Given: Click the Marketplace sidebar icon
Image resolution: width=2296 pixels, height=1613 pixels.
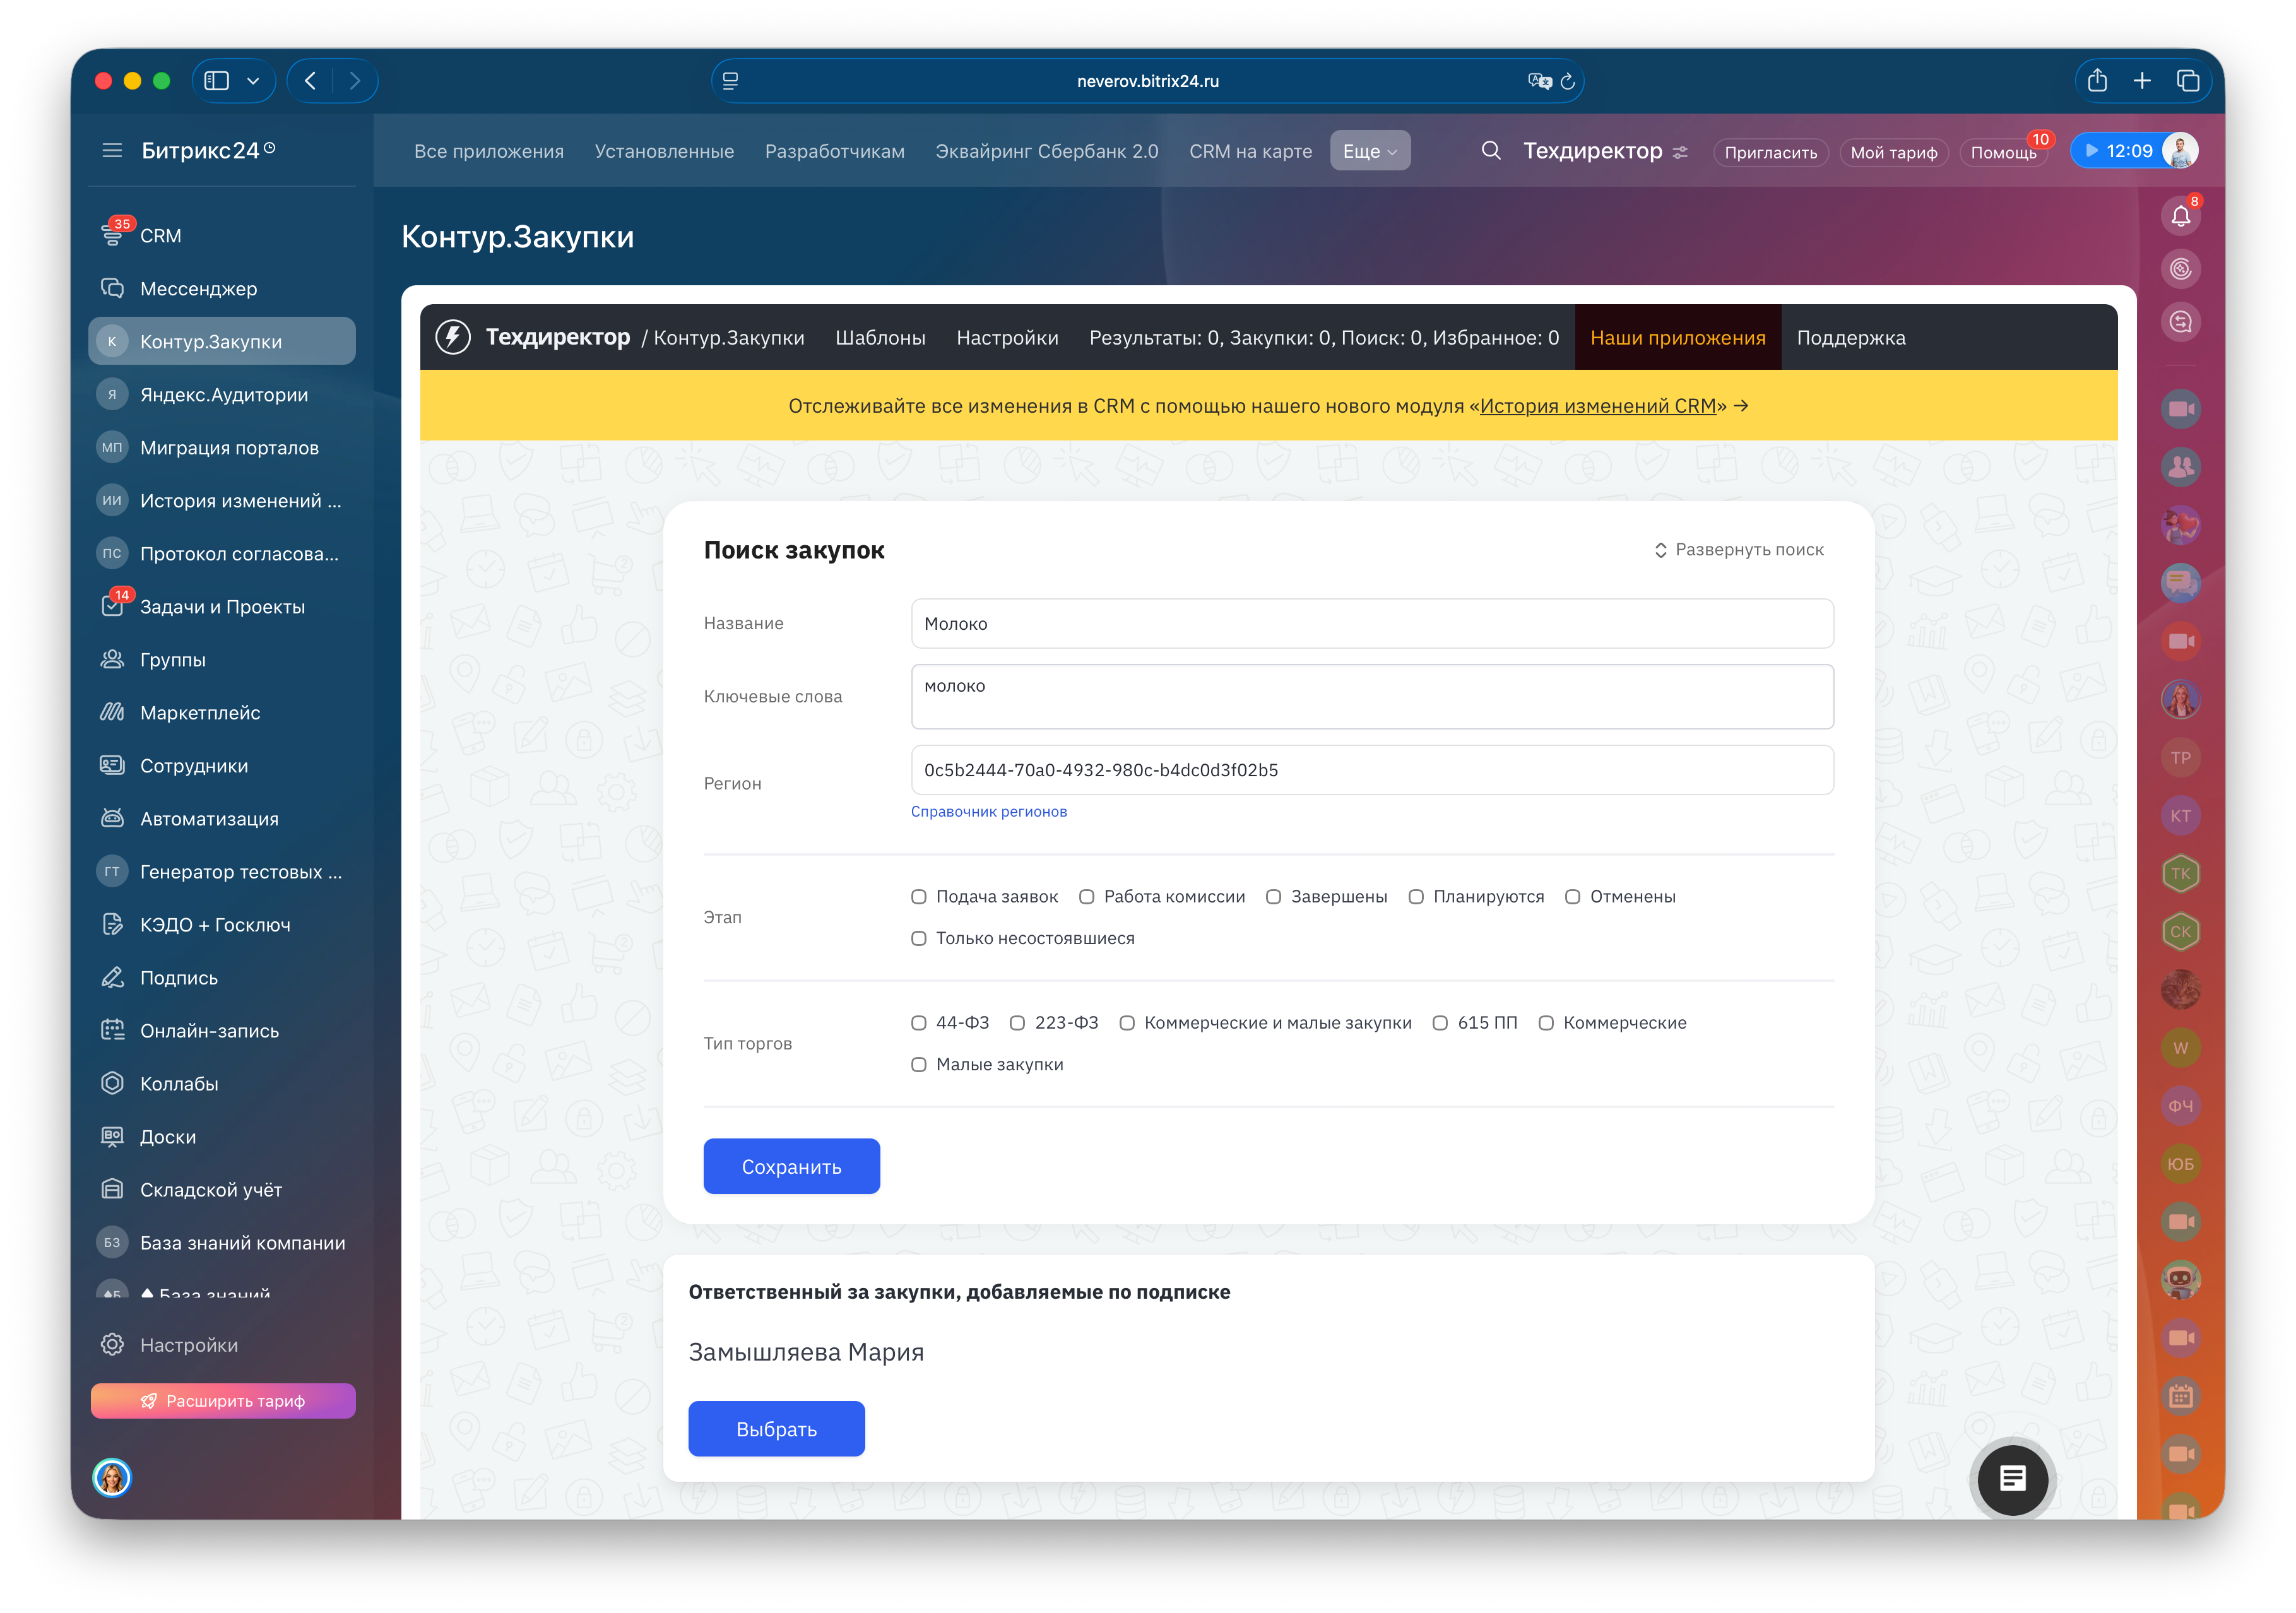Looking at the screenshot, I should point(112,713).
